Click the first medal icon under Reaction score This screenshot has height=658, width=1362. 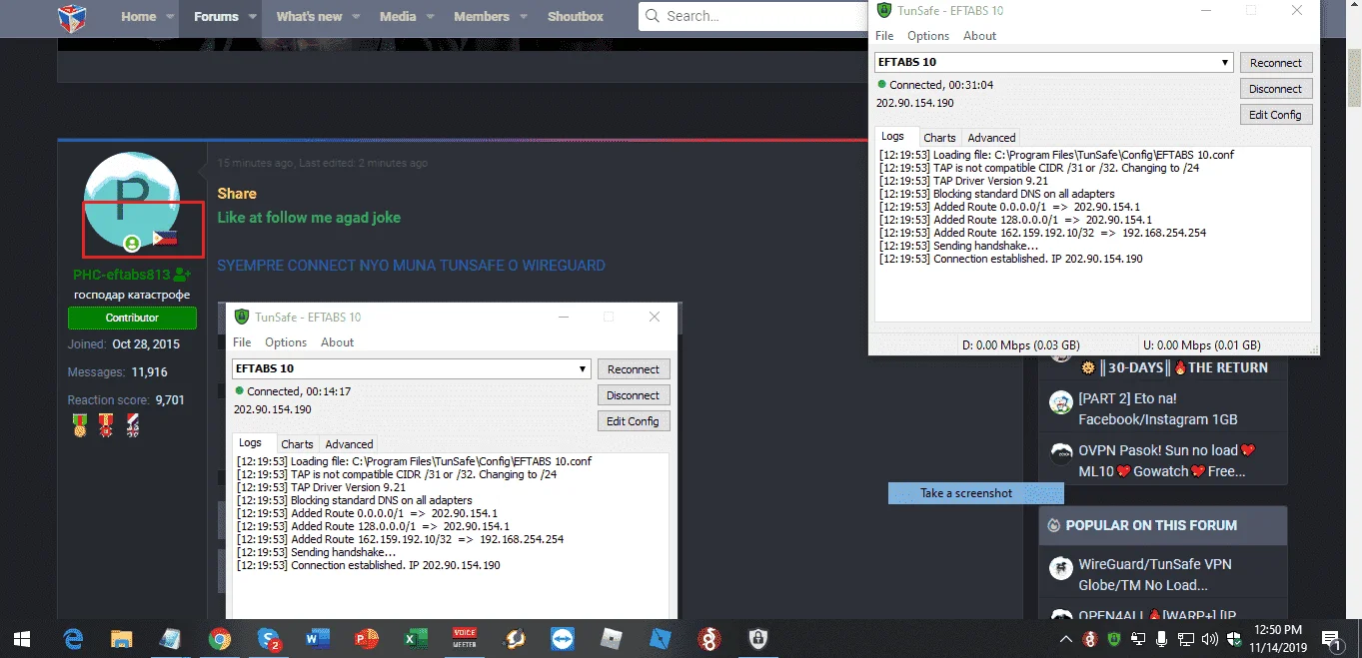tap(80, 426)
